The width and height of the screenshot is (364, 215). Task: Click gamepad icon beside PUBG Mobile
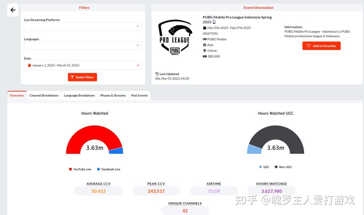(x=205, y=39)
